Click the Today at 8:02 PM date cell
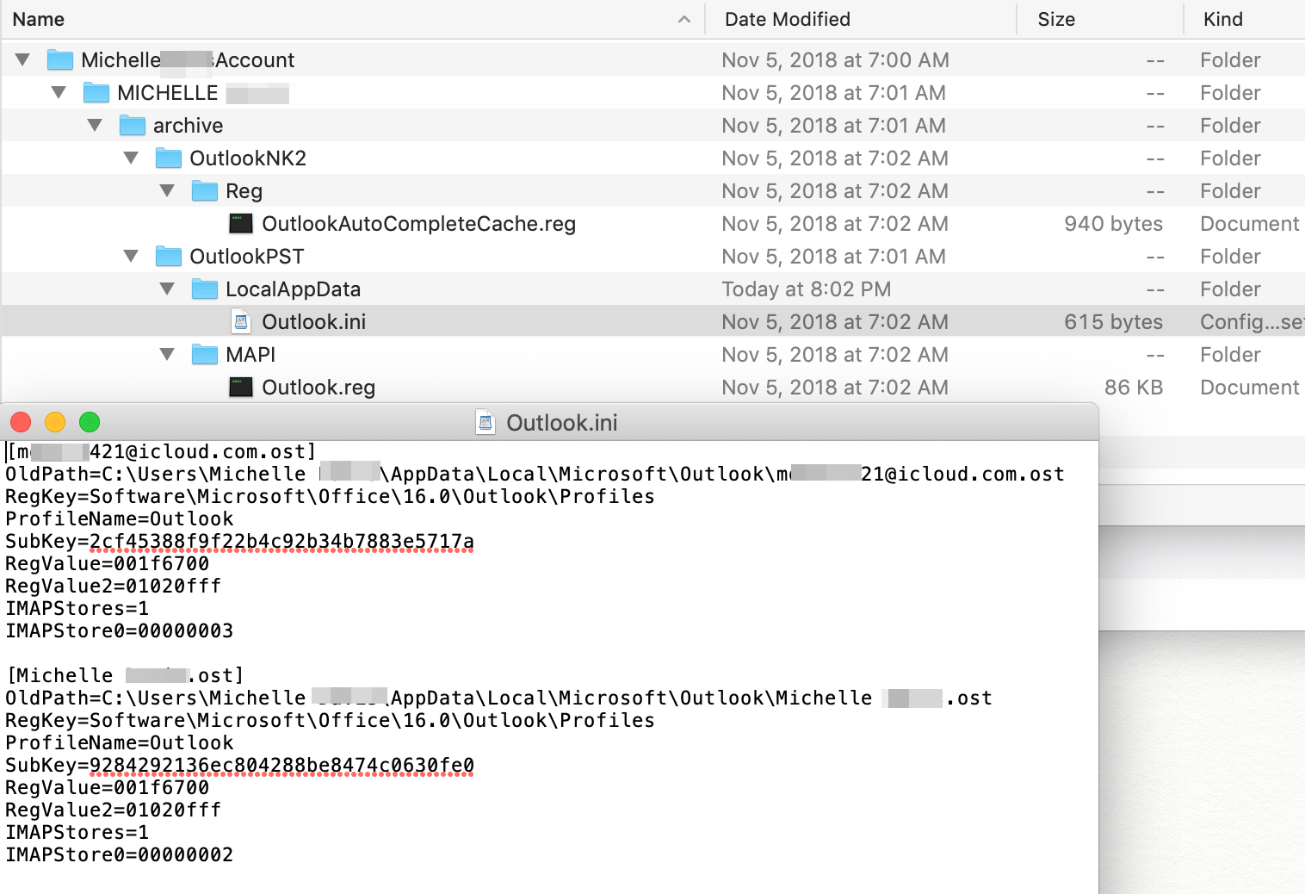Viewport: 1305px width, 894px height. (806, 289)
